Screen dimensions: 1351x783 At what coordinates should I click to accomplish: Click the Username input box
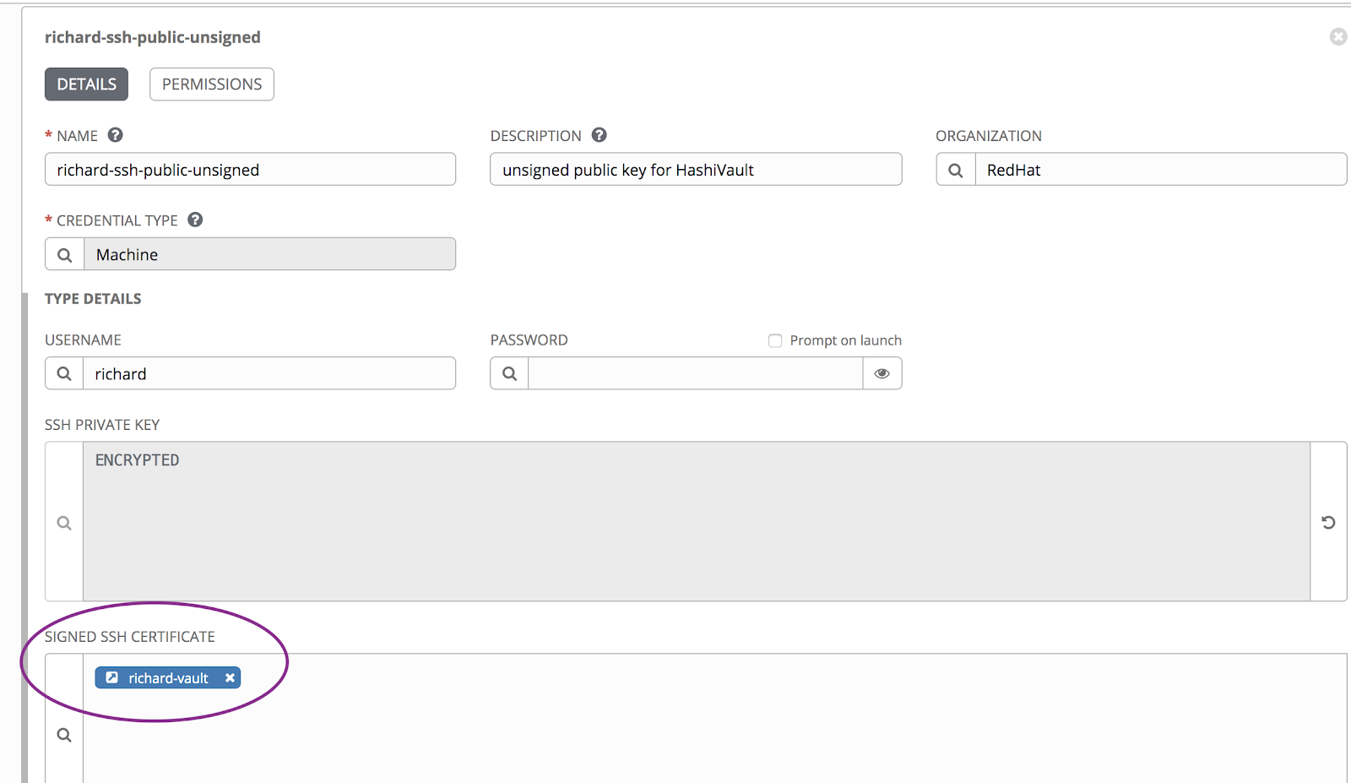coord(269,373)
